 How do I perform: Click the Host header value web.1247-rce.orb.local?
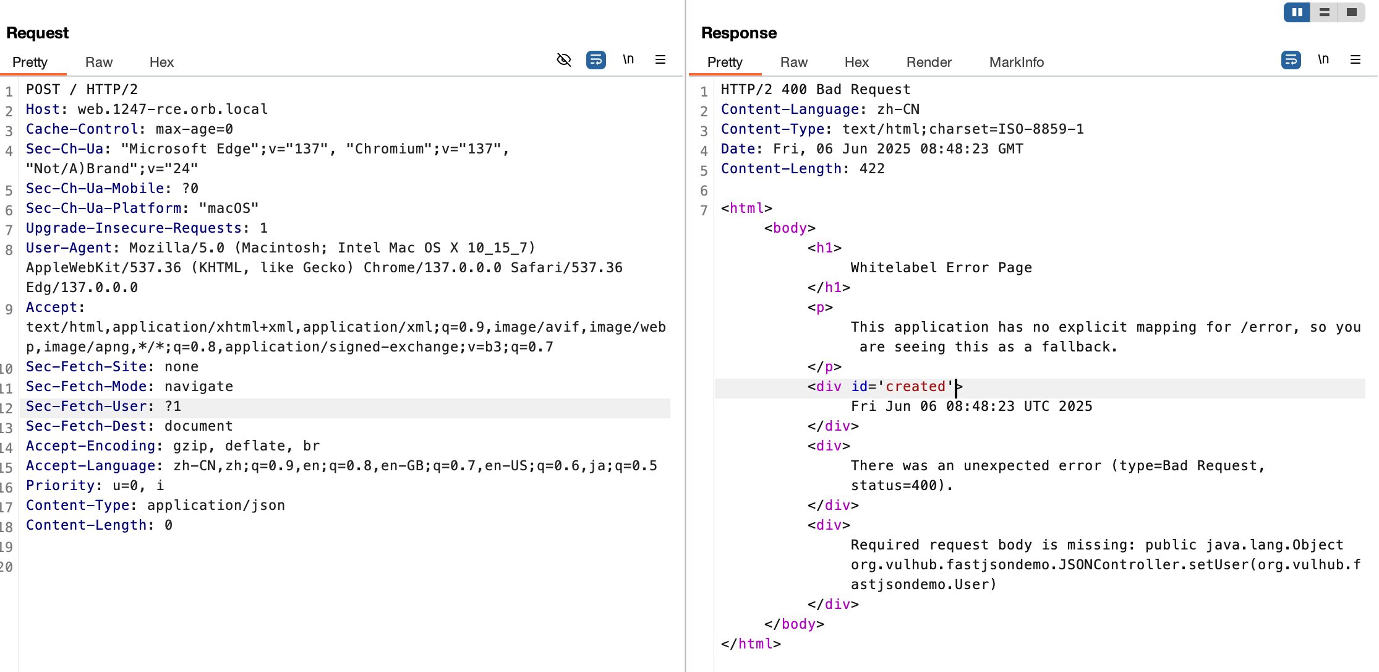[173, 109]
